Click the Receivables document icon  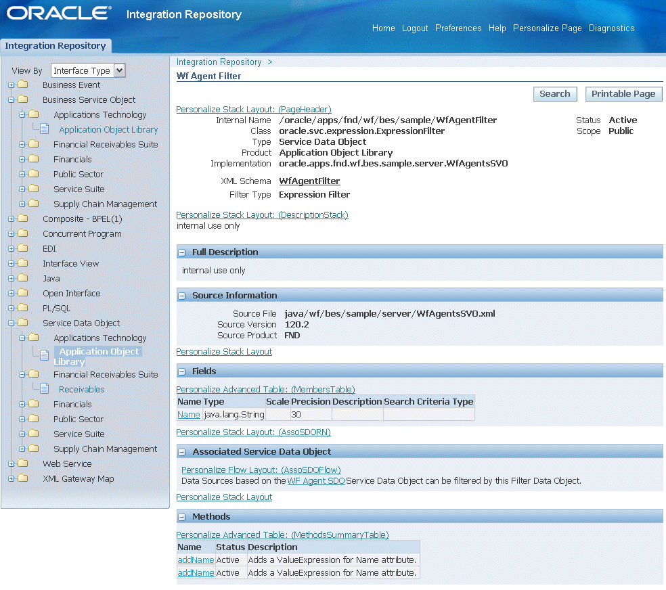45,388
